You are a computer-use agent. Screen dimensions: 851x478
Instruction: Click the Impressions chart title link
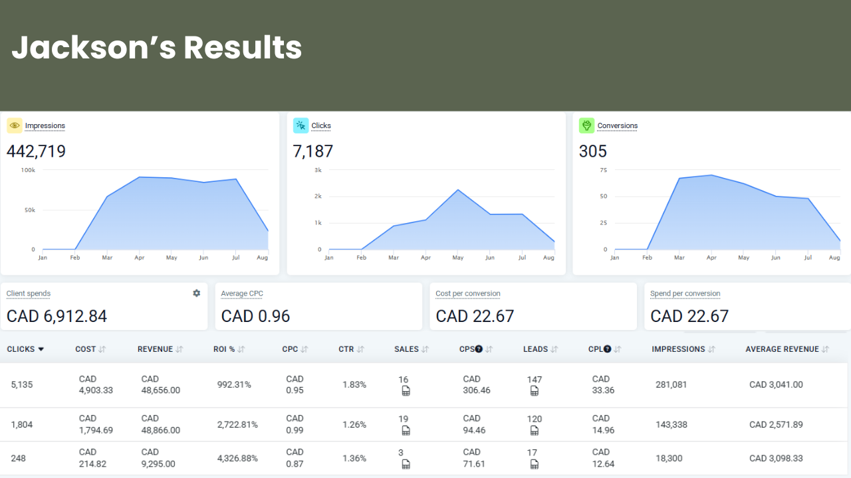[x=45, y=125]
